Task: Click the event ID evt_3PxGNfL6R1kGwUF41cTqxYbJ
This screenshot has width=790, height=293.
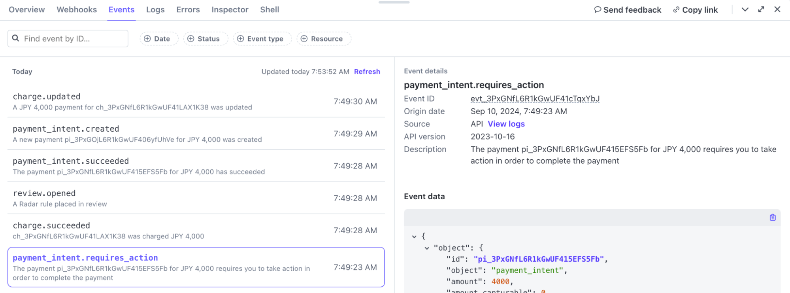Action: [x=535, y=98]
